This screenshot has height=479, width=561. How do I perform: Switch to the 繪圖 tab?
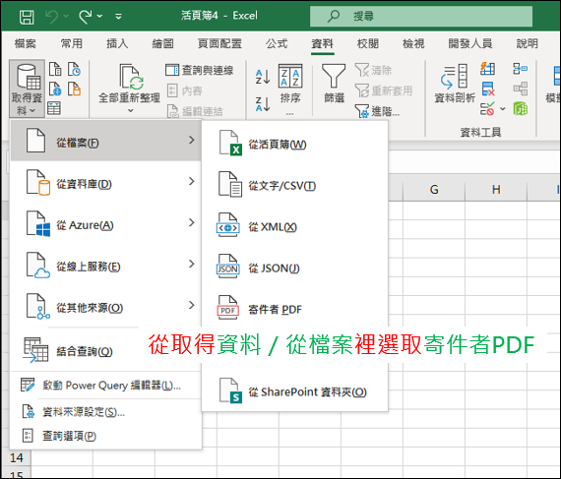point(162,43)
